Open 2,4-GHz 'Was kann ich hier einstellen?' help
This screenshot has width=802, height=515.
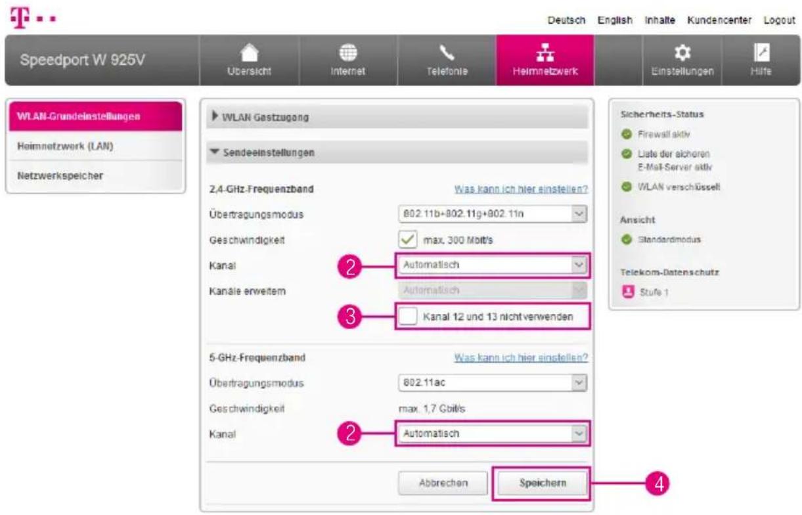click(521, 189)
